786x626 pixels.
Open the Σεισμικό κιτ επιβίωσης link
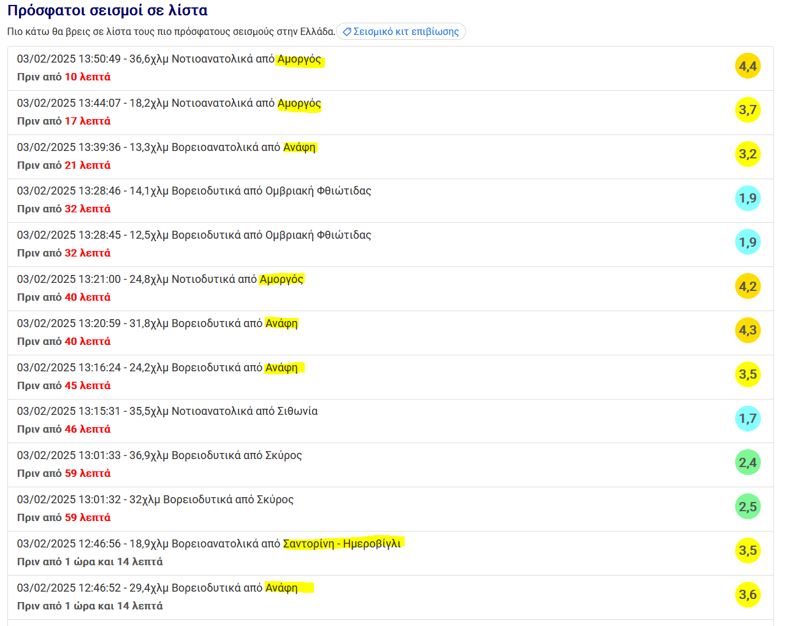click(401, 31)
